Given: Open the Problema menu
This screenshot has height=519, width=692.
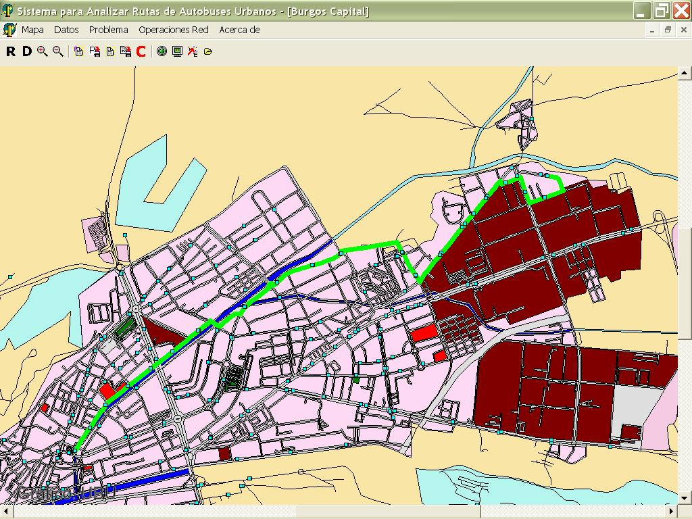Looking at the screenshot, I should tap(108, 30).
